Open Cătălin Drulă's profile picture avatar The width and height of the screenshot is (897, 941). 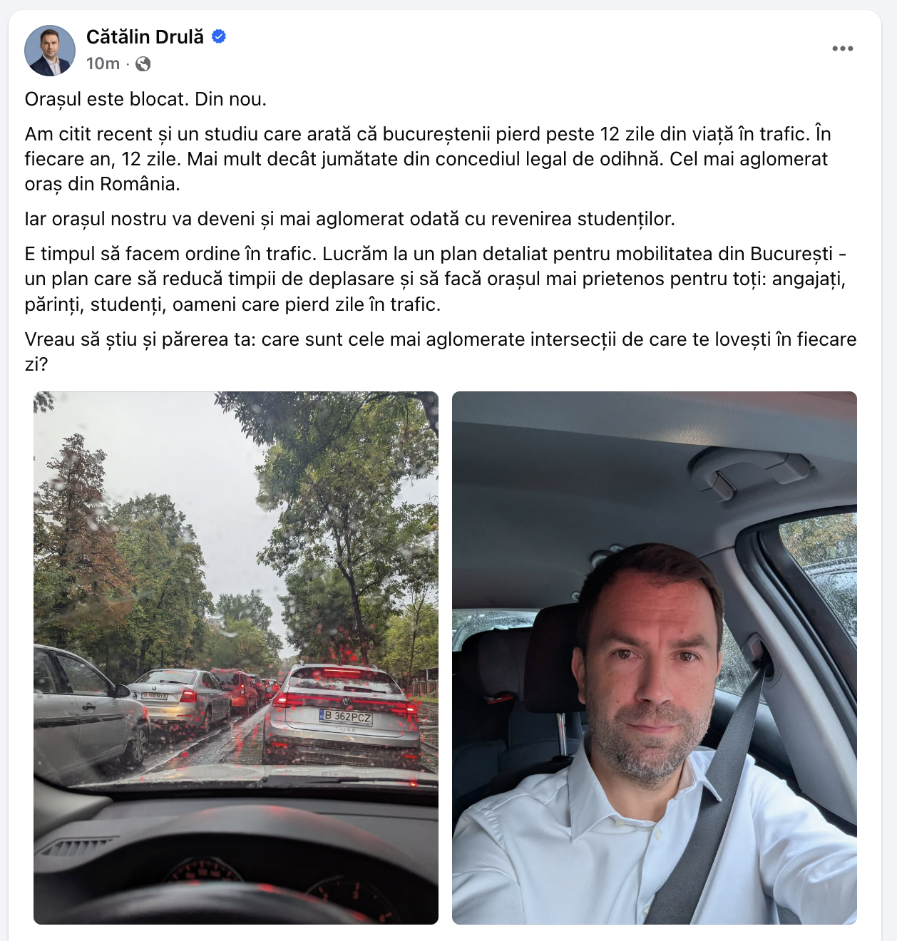50,51
